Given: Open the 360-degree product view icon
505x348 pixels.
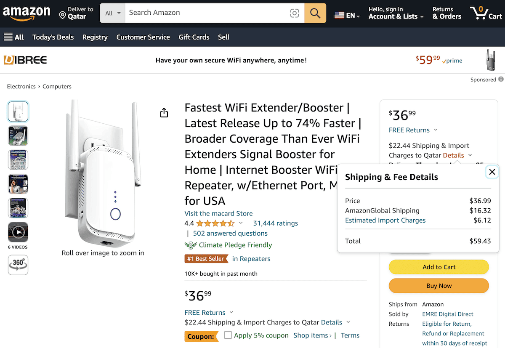Looking at the screenshot, I should coord(18,265).
